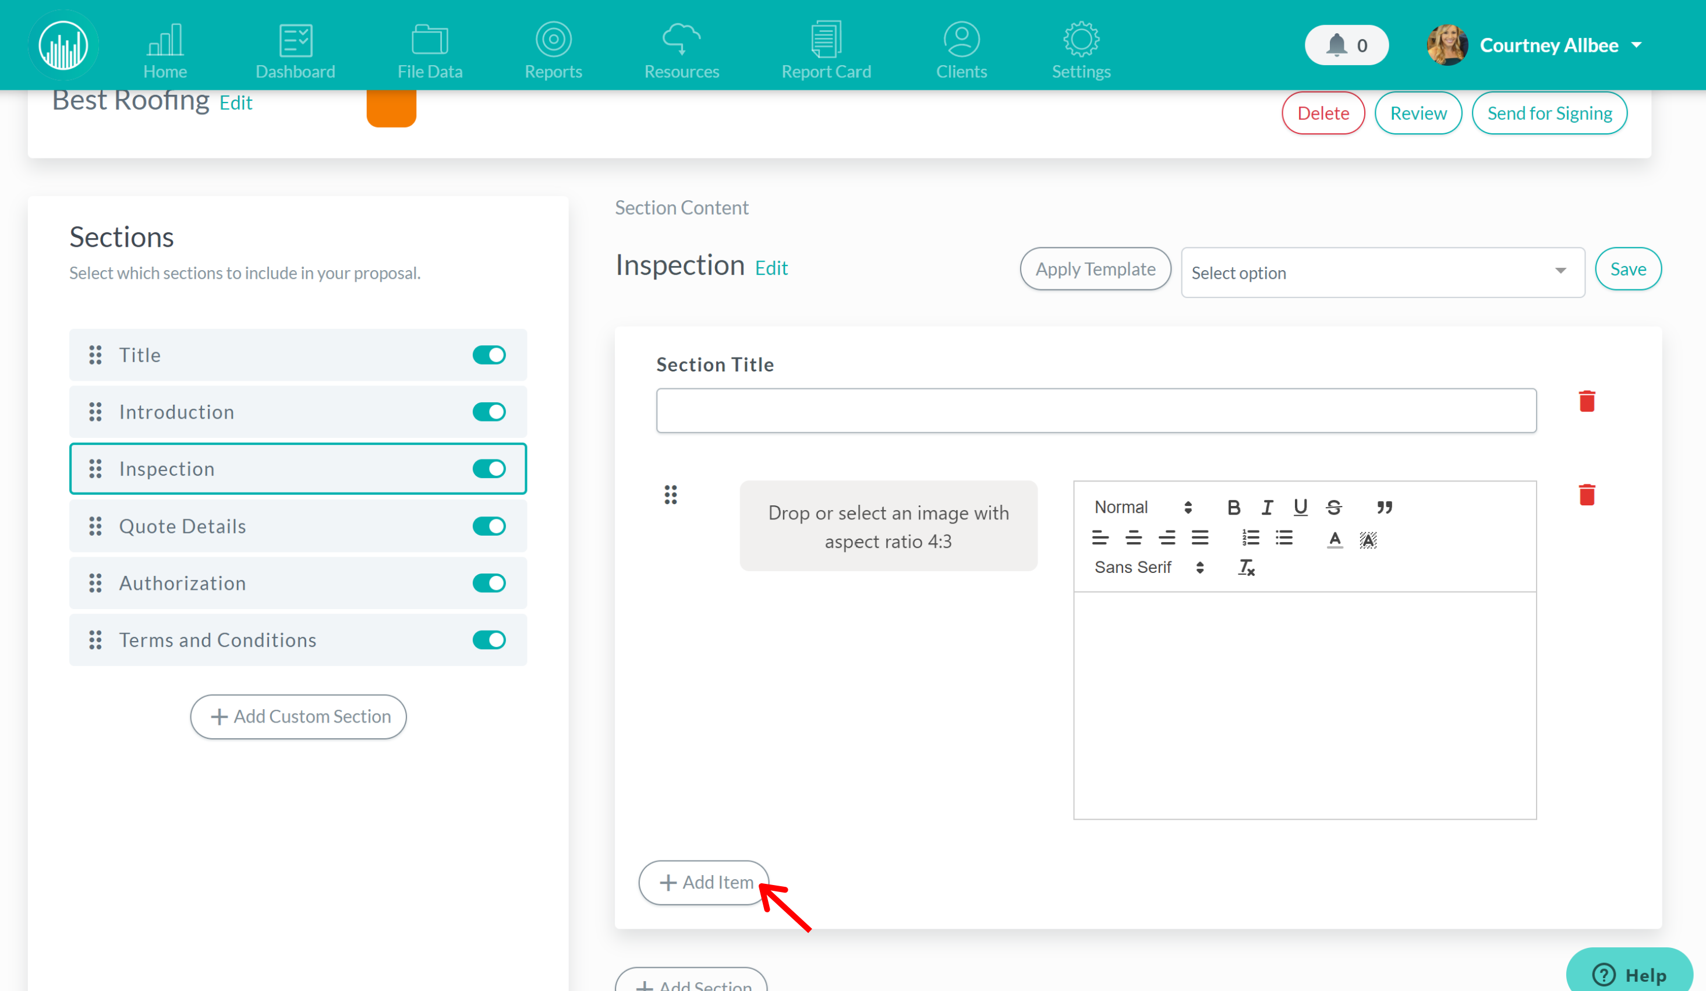Disable the Terms and Conditions section
The width and height of the screenshot is (1706, 991).
tap(489, 640)
